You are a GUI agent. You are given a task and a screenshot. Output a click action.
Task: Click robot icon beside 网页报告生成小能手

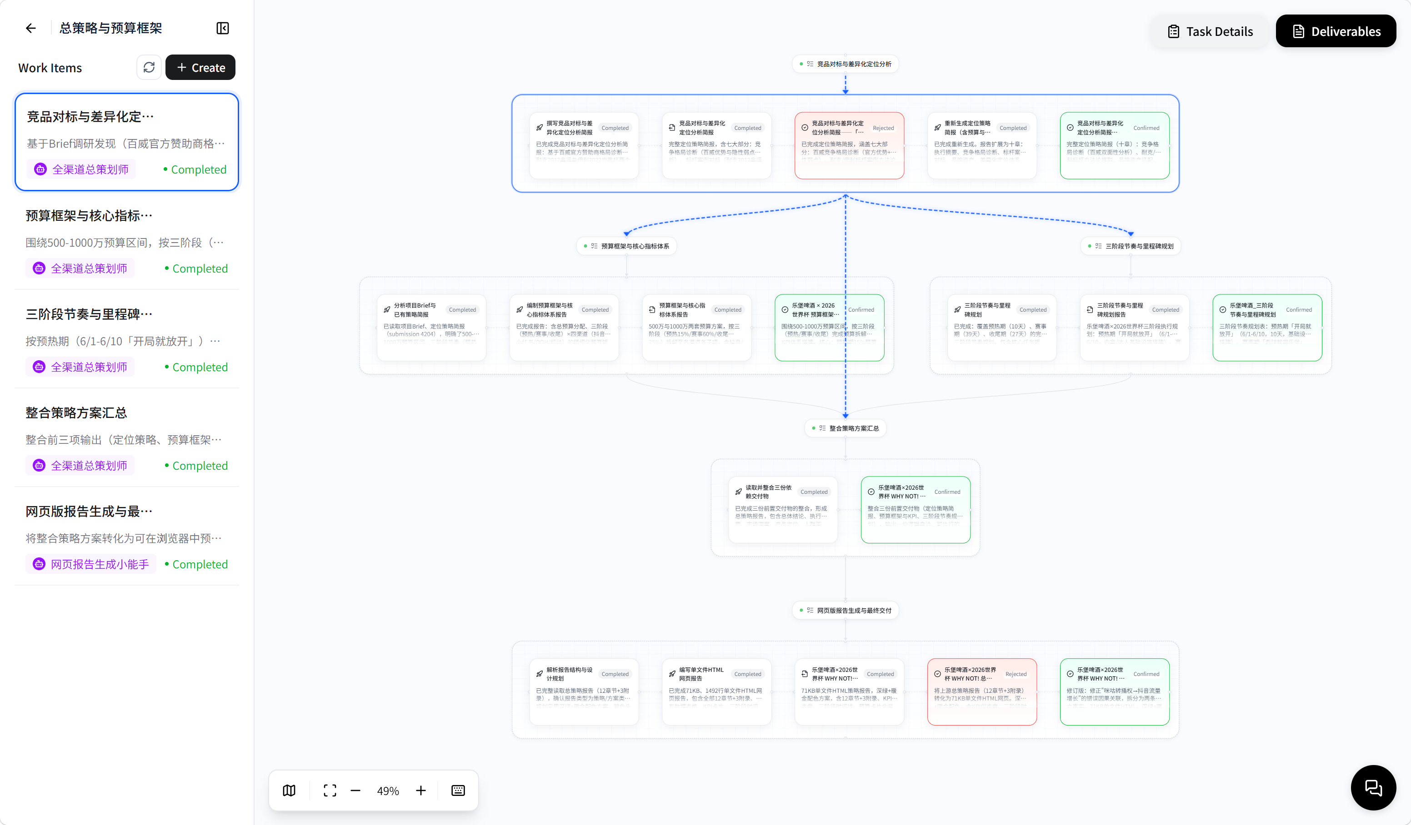[39, 564]
